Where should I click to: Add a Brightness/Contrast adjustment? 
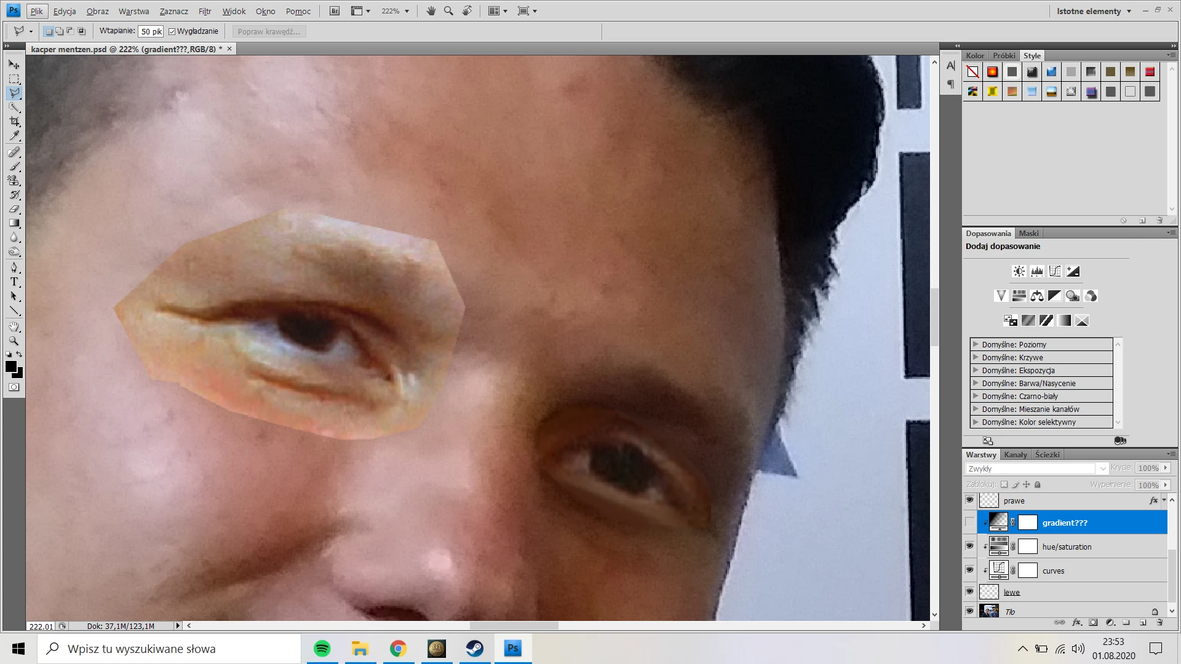[x=1019, y=271]
